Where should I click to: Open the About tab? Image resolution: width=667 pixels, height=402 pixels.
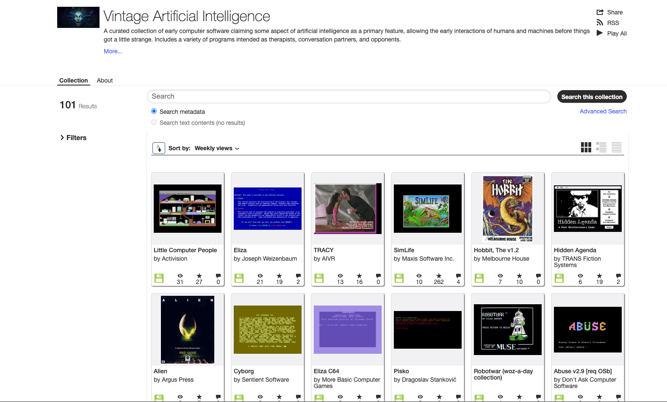pos(105,80)
